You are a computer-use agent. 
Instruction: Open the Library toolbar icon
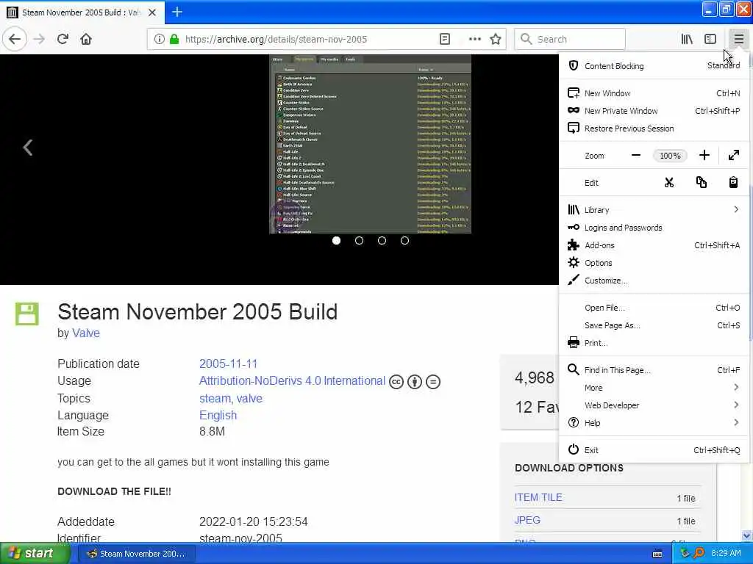click(687, 39)
